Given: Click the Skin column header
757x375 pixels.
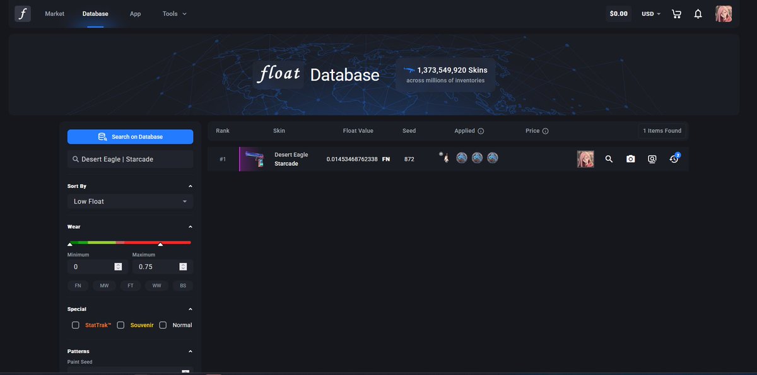Looking at the screenshot, I should [279, 131].
